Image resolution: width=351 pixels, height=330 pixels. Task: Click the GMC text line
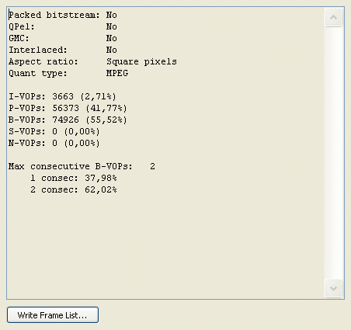[63, 38]
